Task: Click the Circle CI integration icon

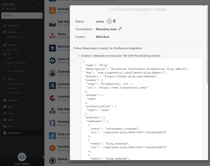Action: (52, 61)
